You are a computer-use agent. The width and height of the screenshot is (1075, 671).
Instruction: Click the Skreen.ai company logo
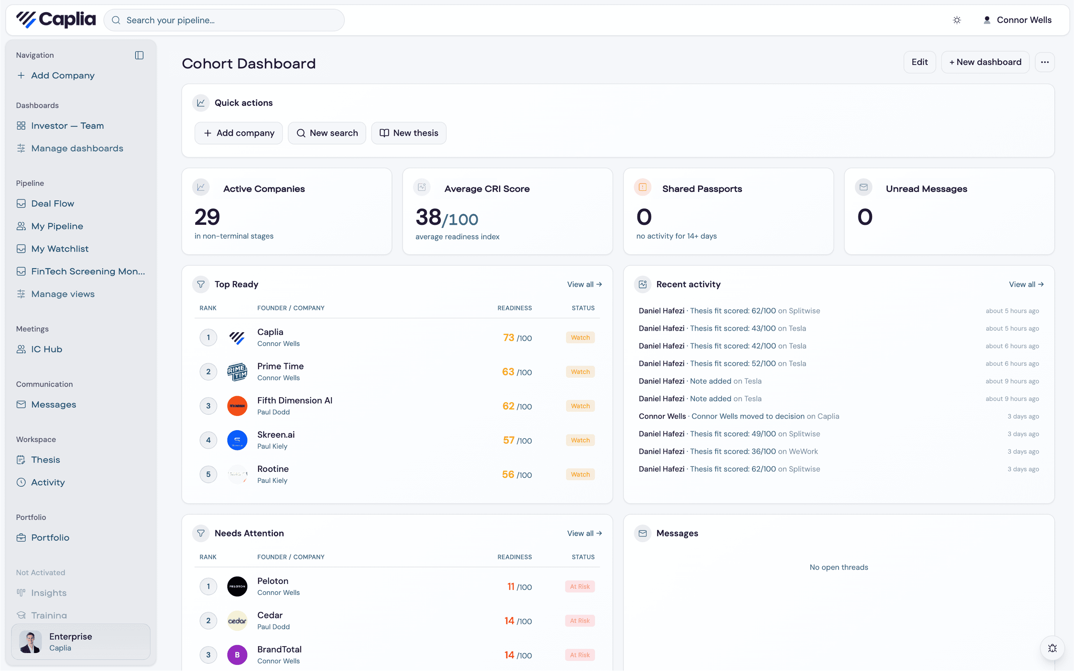[237, 440]
